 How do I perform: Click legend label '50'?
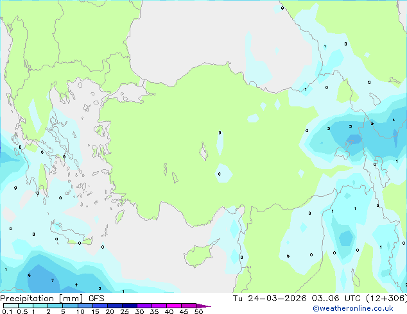(x=198, y=311)
